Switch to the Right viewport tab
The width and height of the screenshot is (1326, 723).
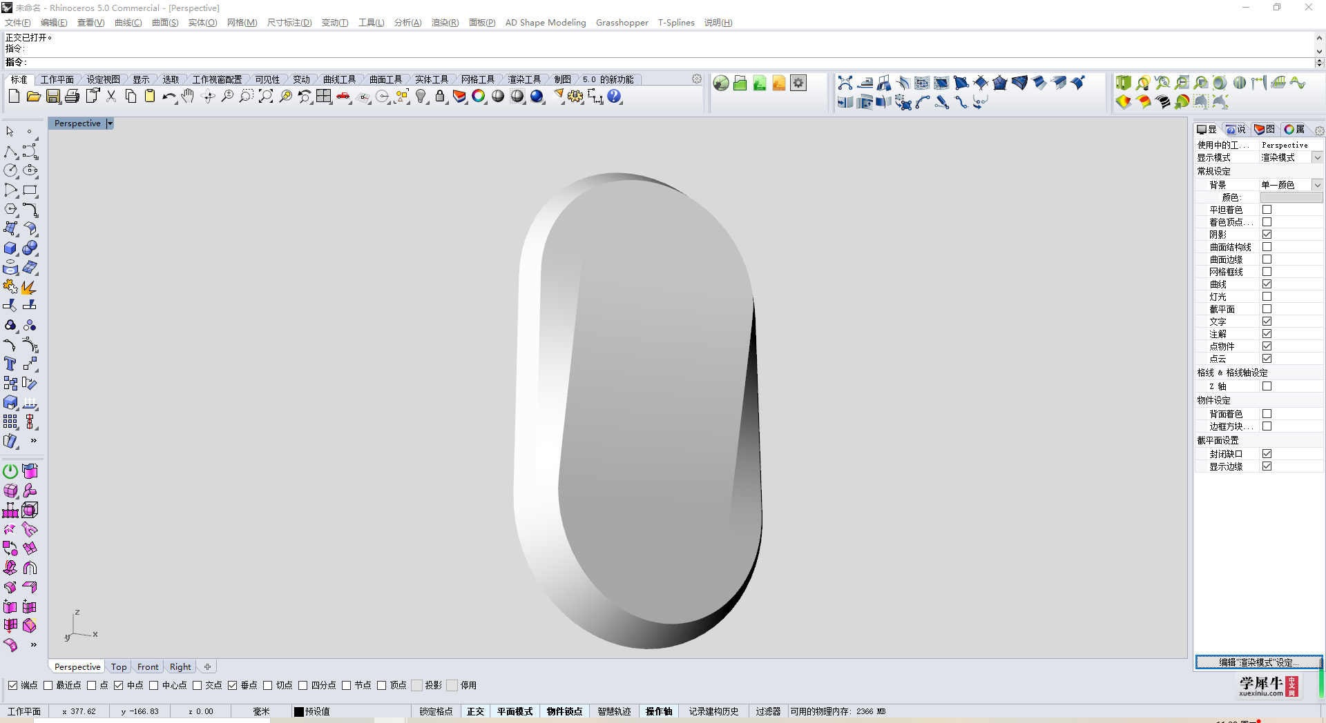180,667
